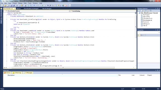
Task: Click the Step Into debug icon
Action: 48,5
